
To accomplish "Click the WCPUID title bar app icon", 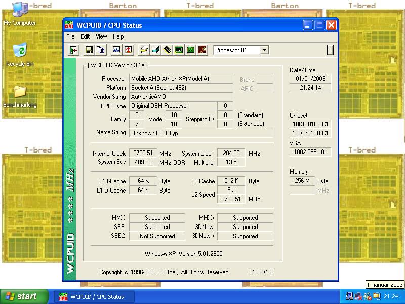I will (69, 25).
